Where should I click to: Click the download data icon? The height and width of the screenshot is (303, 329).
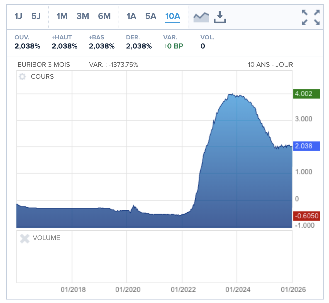click(x=220, y=17)
